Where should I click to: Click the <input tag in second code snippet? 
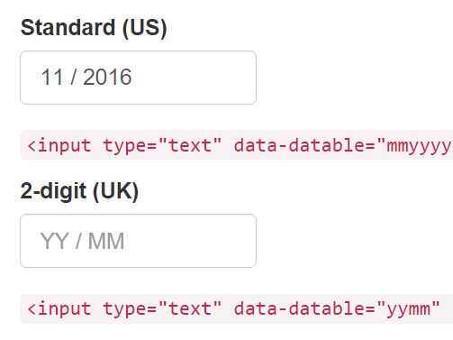pos(59,309)
